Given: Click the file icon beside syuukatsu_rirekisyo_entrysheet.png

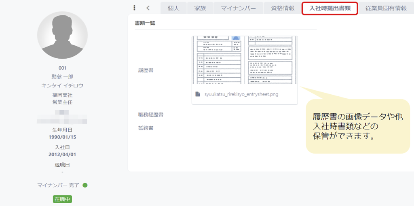Looking at the screenshot, I should click(198, 94).
